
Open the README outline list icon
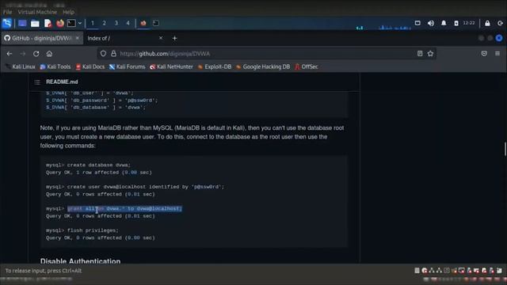pos(37,82)
